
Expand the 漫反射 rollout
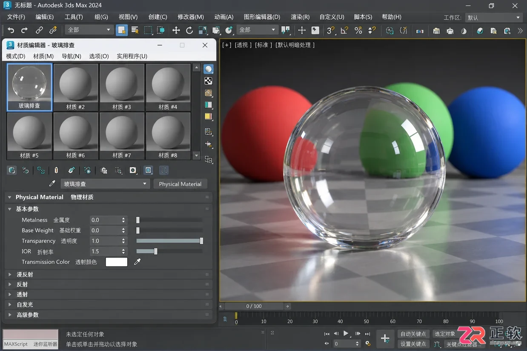tap(10, 274)
